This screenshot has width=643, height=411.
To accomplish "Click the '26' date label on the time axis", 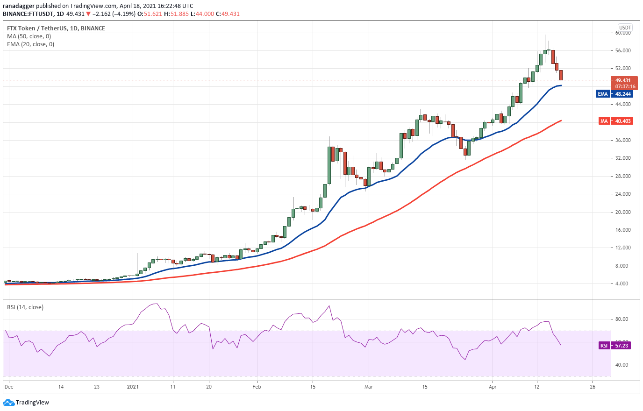I will point(593,387).
